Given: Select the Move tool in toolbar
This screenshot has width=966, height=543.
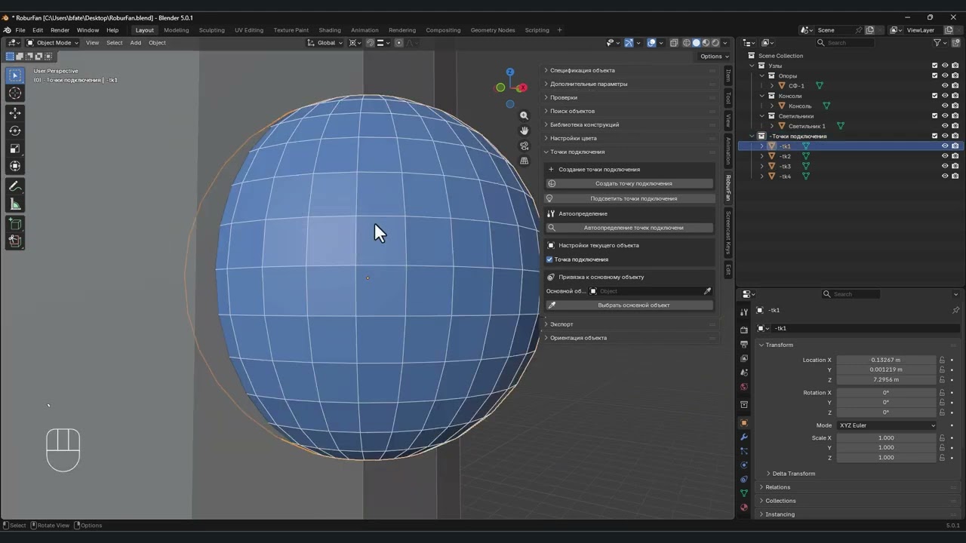Looking at the screenshot, I should click(x=15, y=113).
